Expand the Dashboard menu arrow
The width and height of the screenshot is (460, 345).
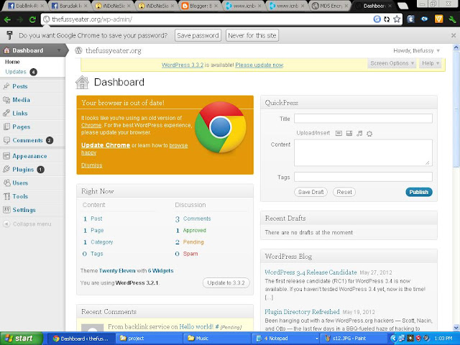(x=59, y=50)
